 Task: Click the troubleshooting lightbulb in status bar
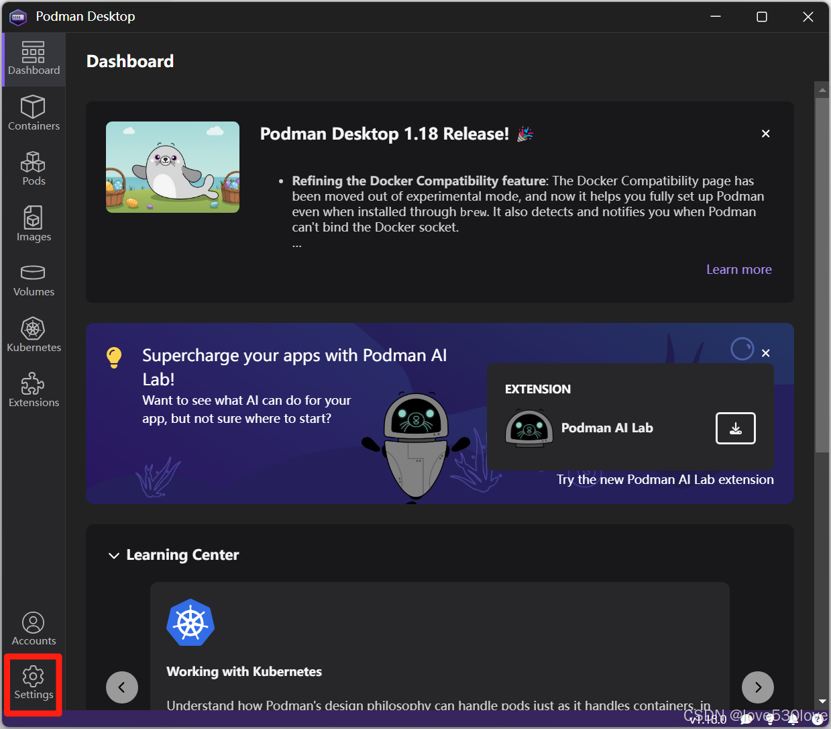point(770,718)
